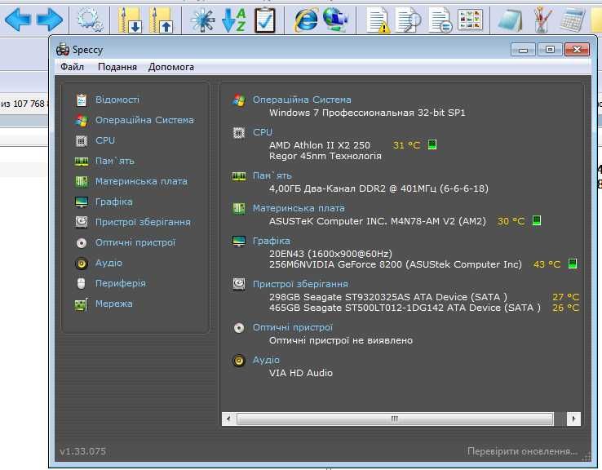Image resolution: width=602 pixels, height=470 pixels.
Task: Select Материнська плата in the sidebar
Action: point(141,181)
